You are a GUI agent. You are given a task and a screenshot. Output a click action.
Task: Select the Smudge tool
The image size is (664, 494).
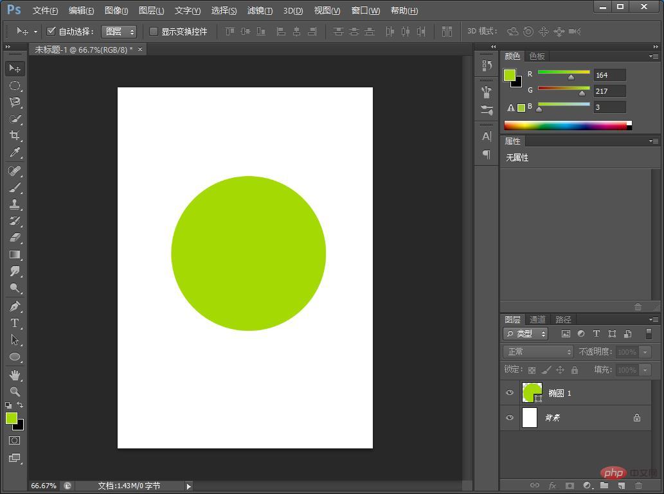point(15,271)
